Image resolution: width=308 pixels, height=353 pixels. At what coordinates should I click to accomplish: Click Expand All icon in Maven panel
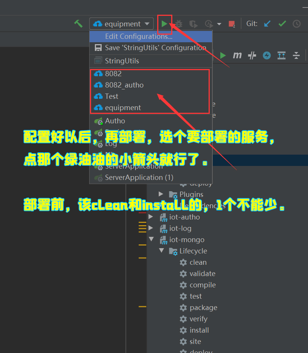coord(282,55)
